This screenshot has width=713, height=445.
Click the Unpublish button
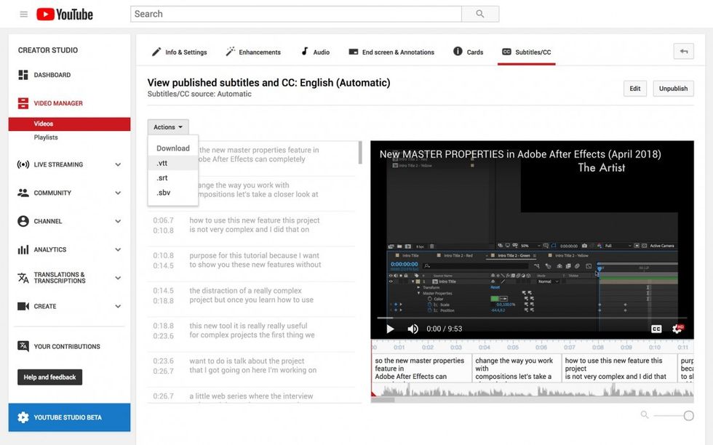674,89
